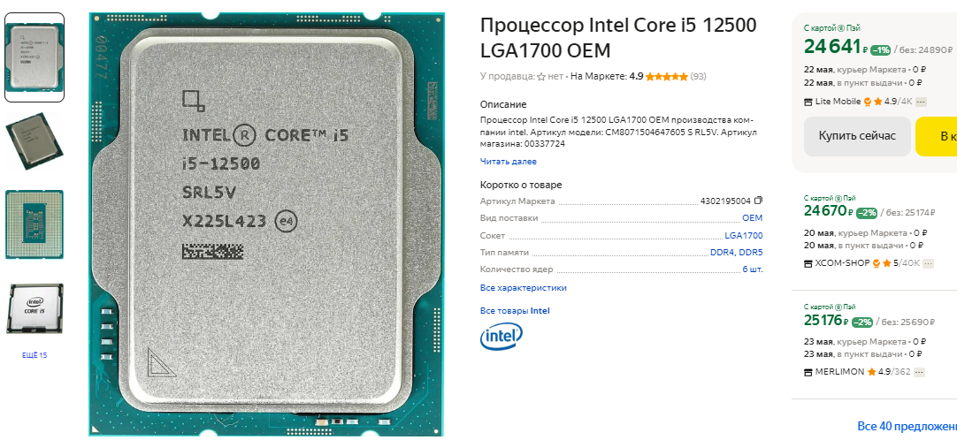This screenshot has width=957, height=440.
Task: Show remaining photos via ЕЩЁ 15
Action: click(34, 355)
